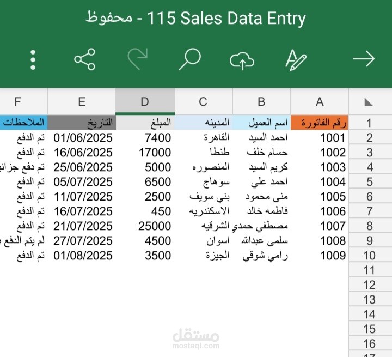The height and width of the screenshot is (357, 392).
Task: Select invoice number cell 1003
Action: [320, 167]
